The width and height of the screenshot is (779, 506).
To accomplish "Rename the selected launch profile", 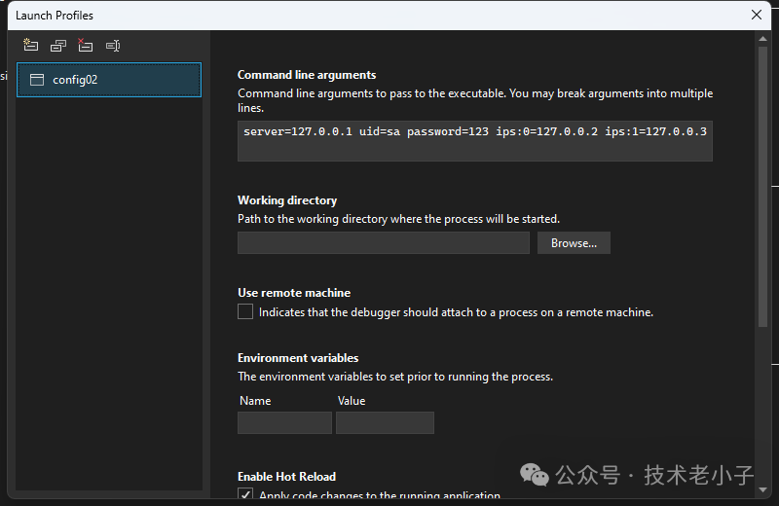I will [x=112, y=46].
